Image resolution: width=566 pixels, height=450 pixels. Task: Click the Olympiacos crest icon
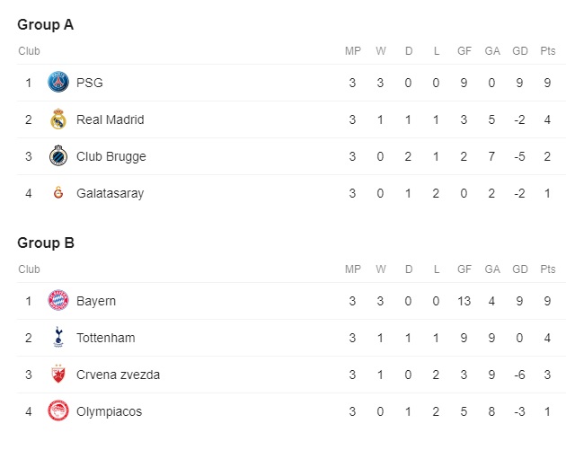(x=58, y=410)
